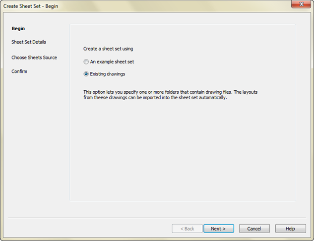The width and height of the screenshot is (314, 241).
Task: Click the 'Existing drawings' label text
Action: pos(108,74)
